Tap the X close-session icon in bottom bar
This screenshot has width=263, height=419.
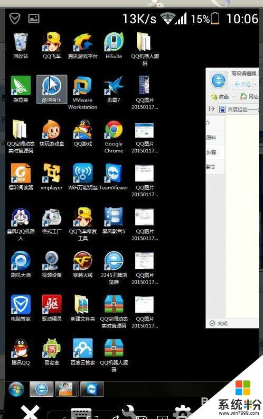(x=30, y=412)
